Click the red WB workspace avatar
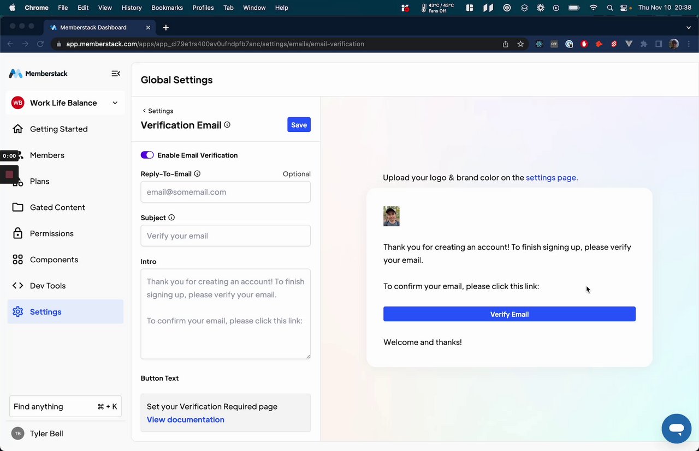This screenshot has width=699, height=451. click(x=18, y=103)
